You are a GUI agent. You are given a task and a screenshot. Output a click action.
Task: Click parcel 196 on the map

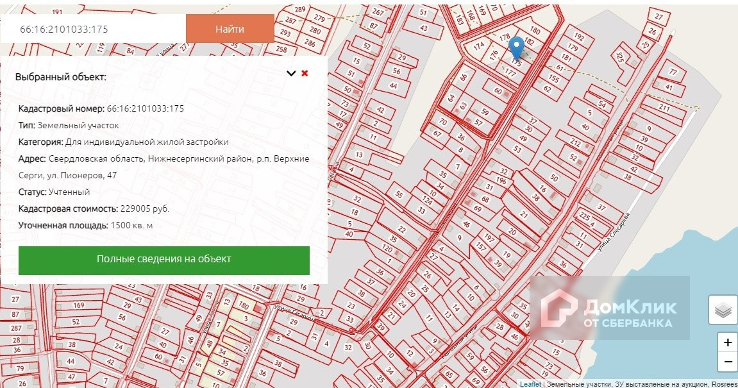[501, 180]
